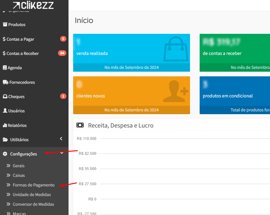Select Formas de Pagamento submenu item
Screen dimensions: 270x215
tap(33, 185)
